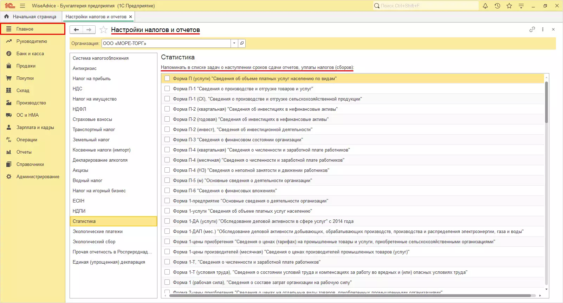Open the three-dot more actions menu

point(543,30)
